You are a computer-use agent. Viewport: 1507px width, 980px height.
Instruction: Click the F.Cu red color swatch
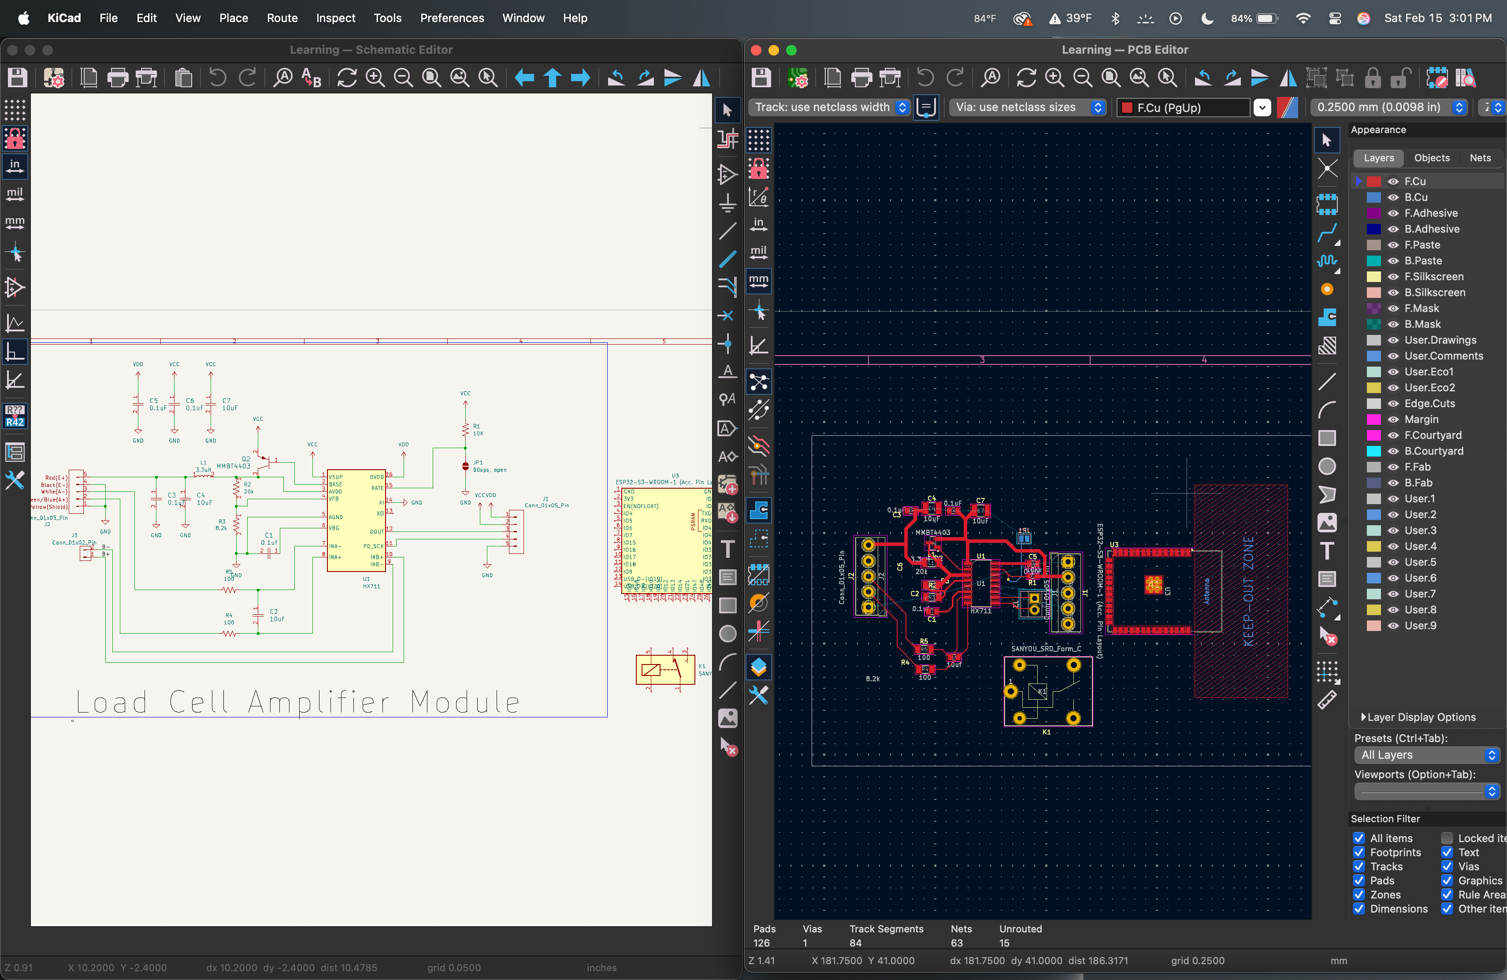pyautogui.click(x=1373, y=181)
